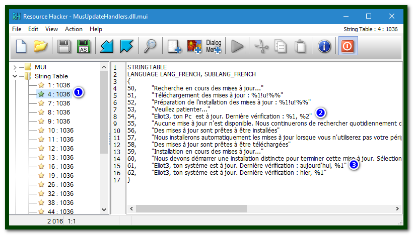Open the File menu
Image resolution: width=413 pixels, height=235 pixels.
[17, 29]
